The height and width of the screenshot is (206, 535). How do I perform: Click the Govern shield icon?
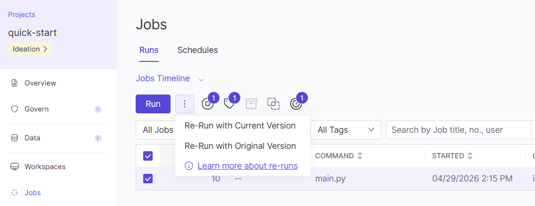[x=14, y=109]
